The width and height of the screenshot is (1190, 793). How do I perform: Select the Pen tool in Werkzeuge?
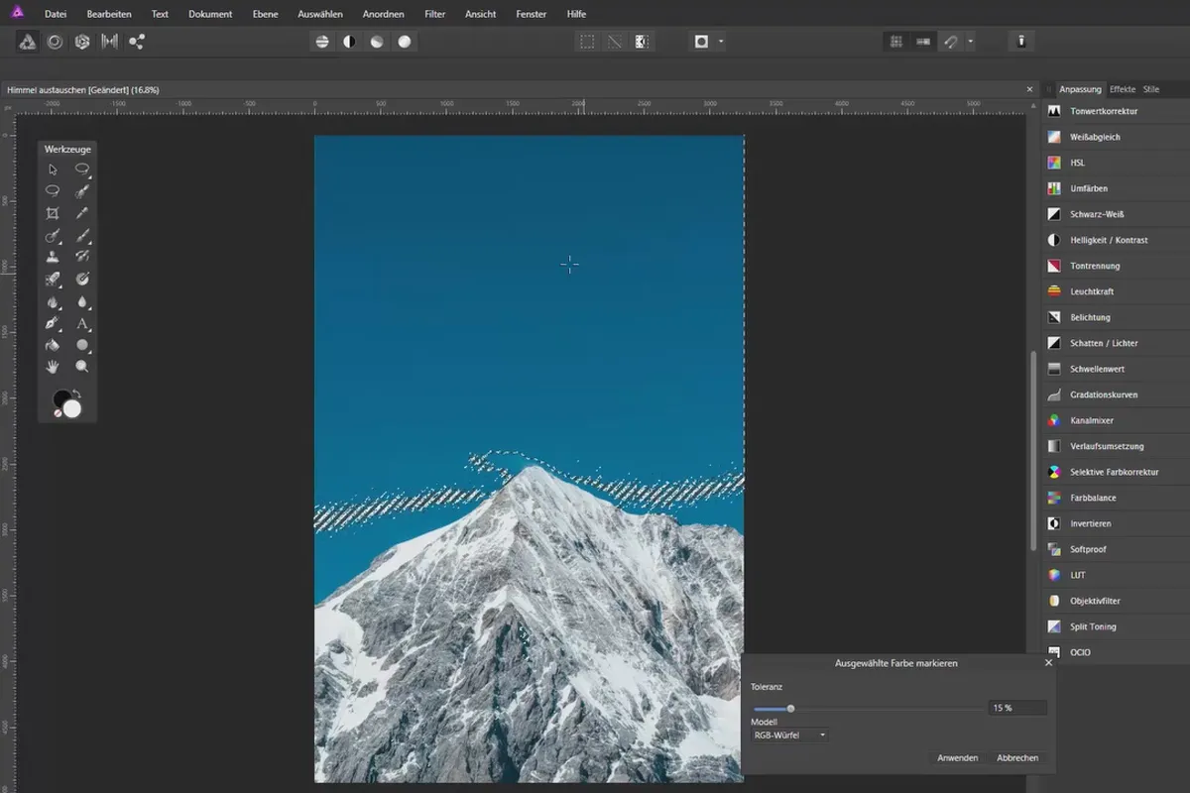[53, 324]
